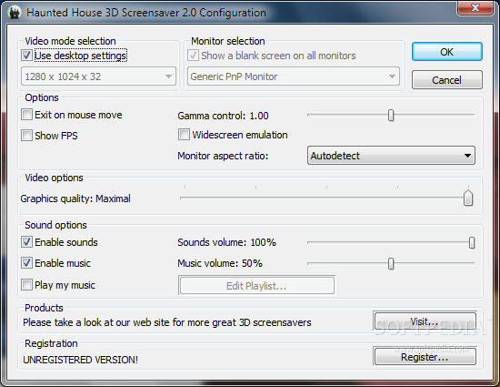Click the Cancel button
Image resolution: width=500 pixels, height=387 pixels.
pyautogui.click(x=446, y=80)
